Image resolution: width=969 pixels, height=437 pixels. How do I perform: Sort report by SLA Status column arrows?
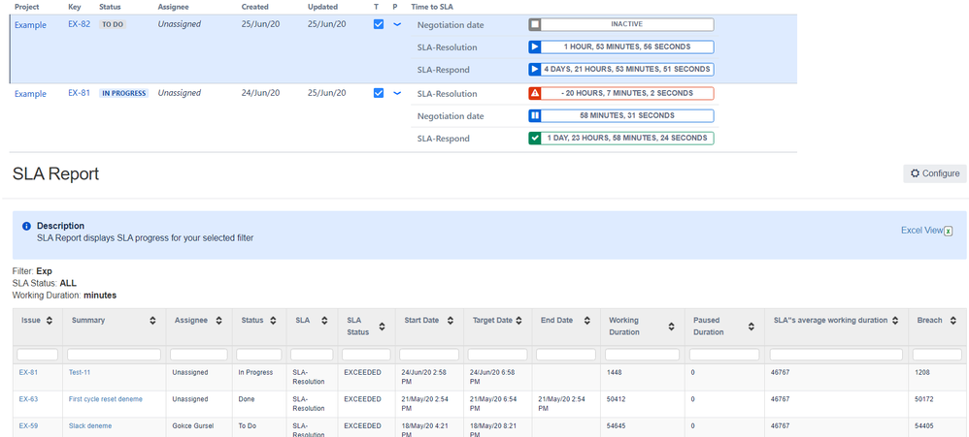pos(382,327)
